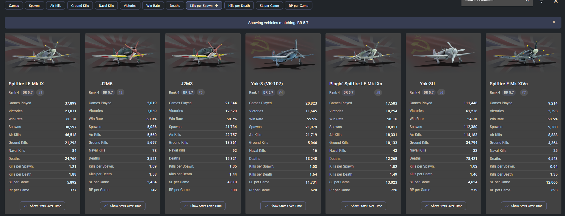
Task: Toggle Kills per Spawn sort direction
Action: click(x=204, y=6)
